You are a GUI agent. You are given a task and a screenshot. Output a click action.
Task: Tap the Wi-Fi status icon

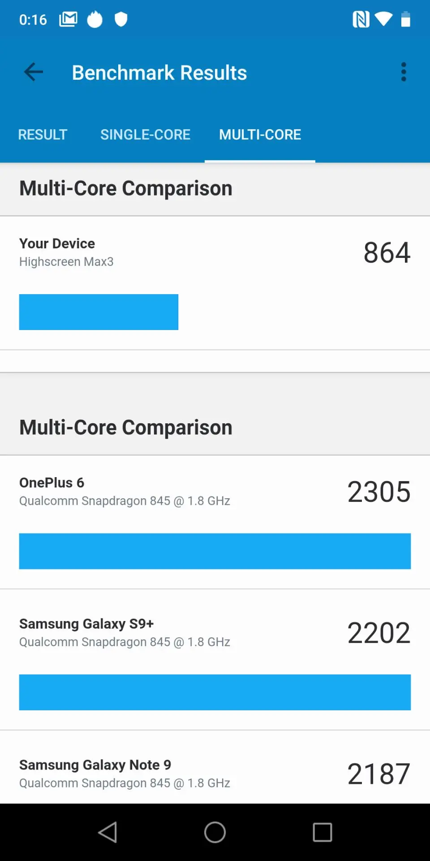[x=384, y=19]
